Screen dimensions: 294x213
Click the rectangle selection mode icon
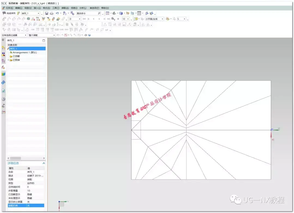point(79,35)
